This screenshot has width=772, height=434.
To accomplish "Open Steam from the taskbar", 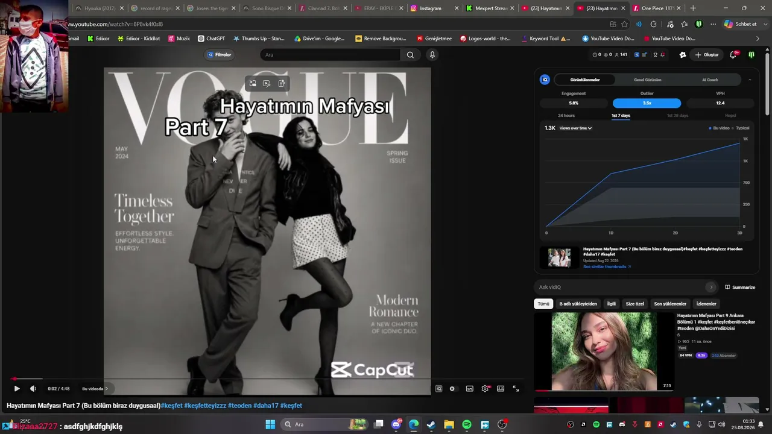I will pos(431,424).
